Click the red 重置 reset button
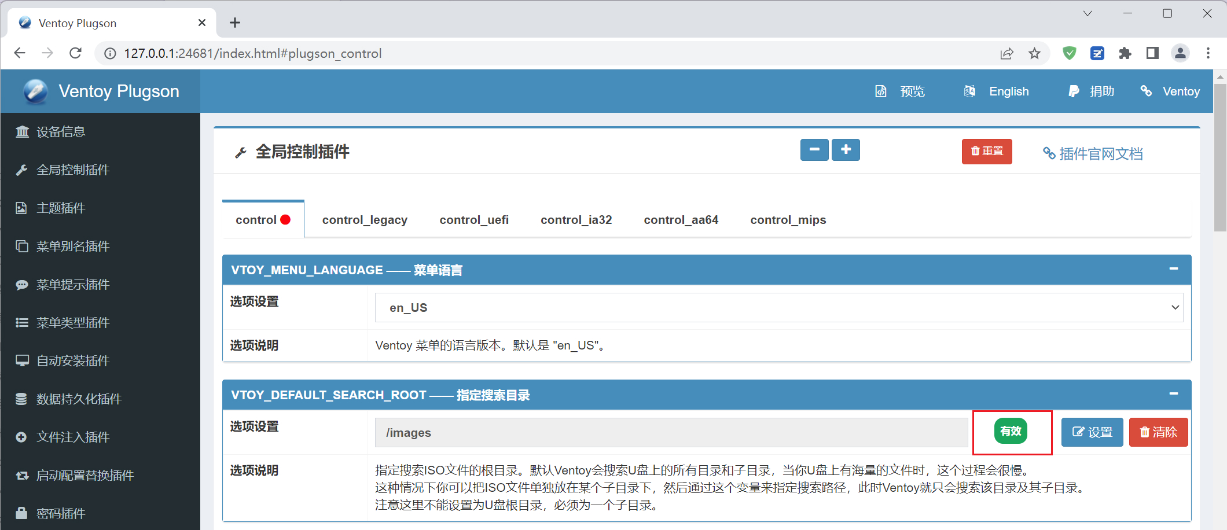This screenshot has width=1227, height=530. pos(987,151)
